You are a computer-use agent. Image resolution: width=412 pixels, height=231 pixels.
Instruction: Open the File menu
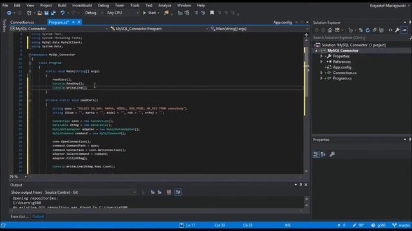pyautogui.click(x=5, y=5)
